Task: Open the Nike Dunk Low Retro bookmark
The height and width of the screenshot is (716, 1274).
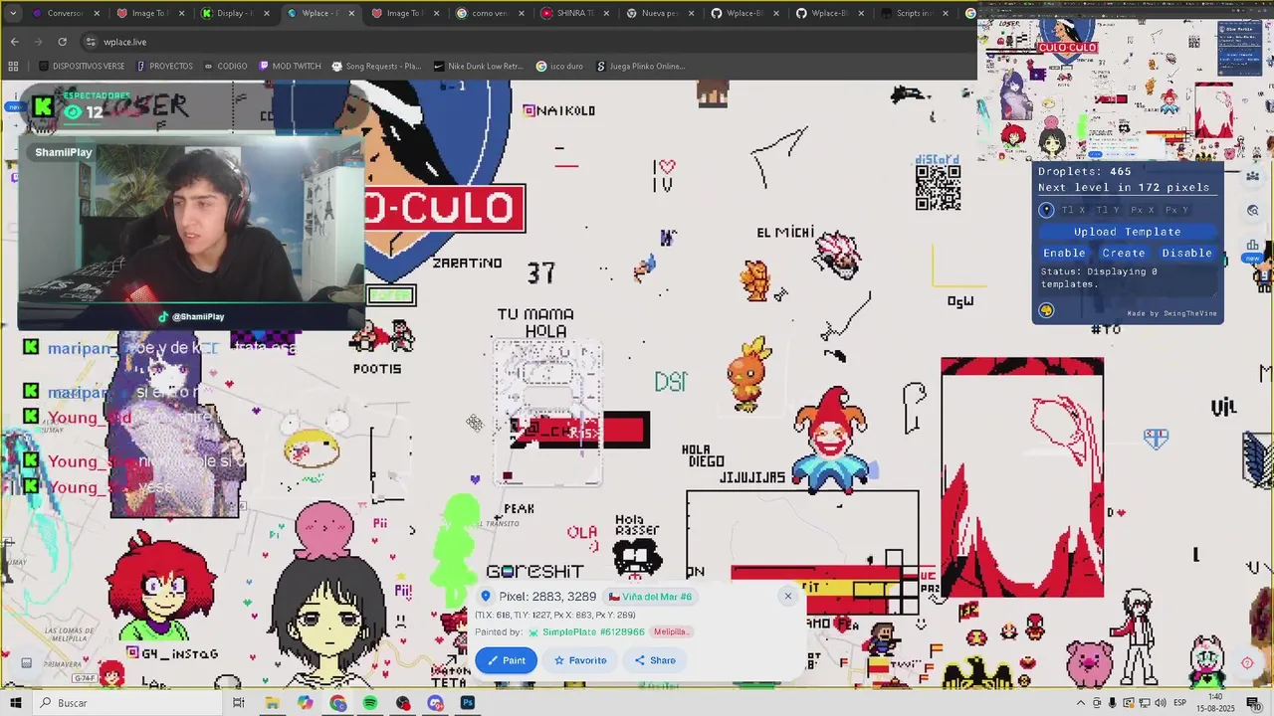Action: point(478,67)
